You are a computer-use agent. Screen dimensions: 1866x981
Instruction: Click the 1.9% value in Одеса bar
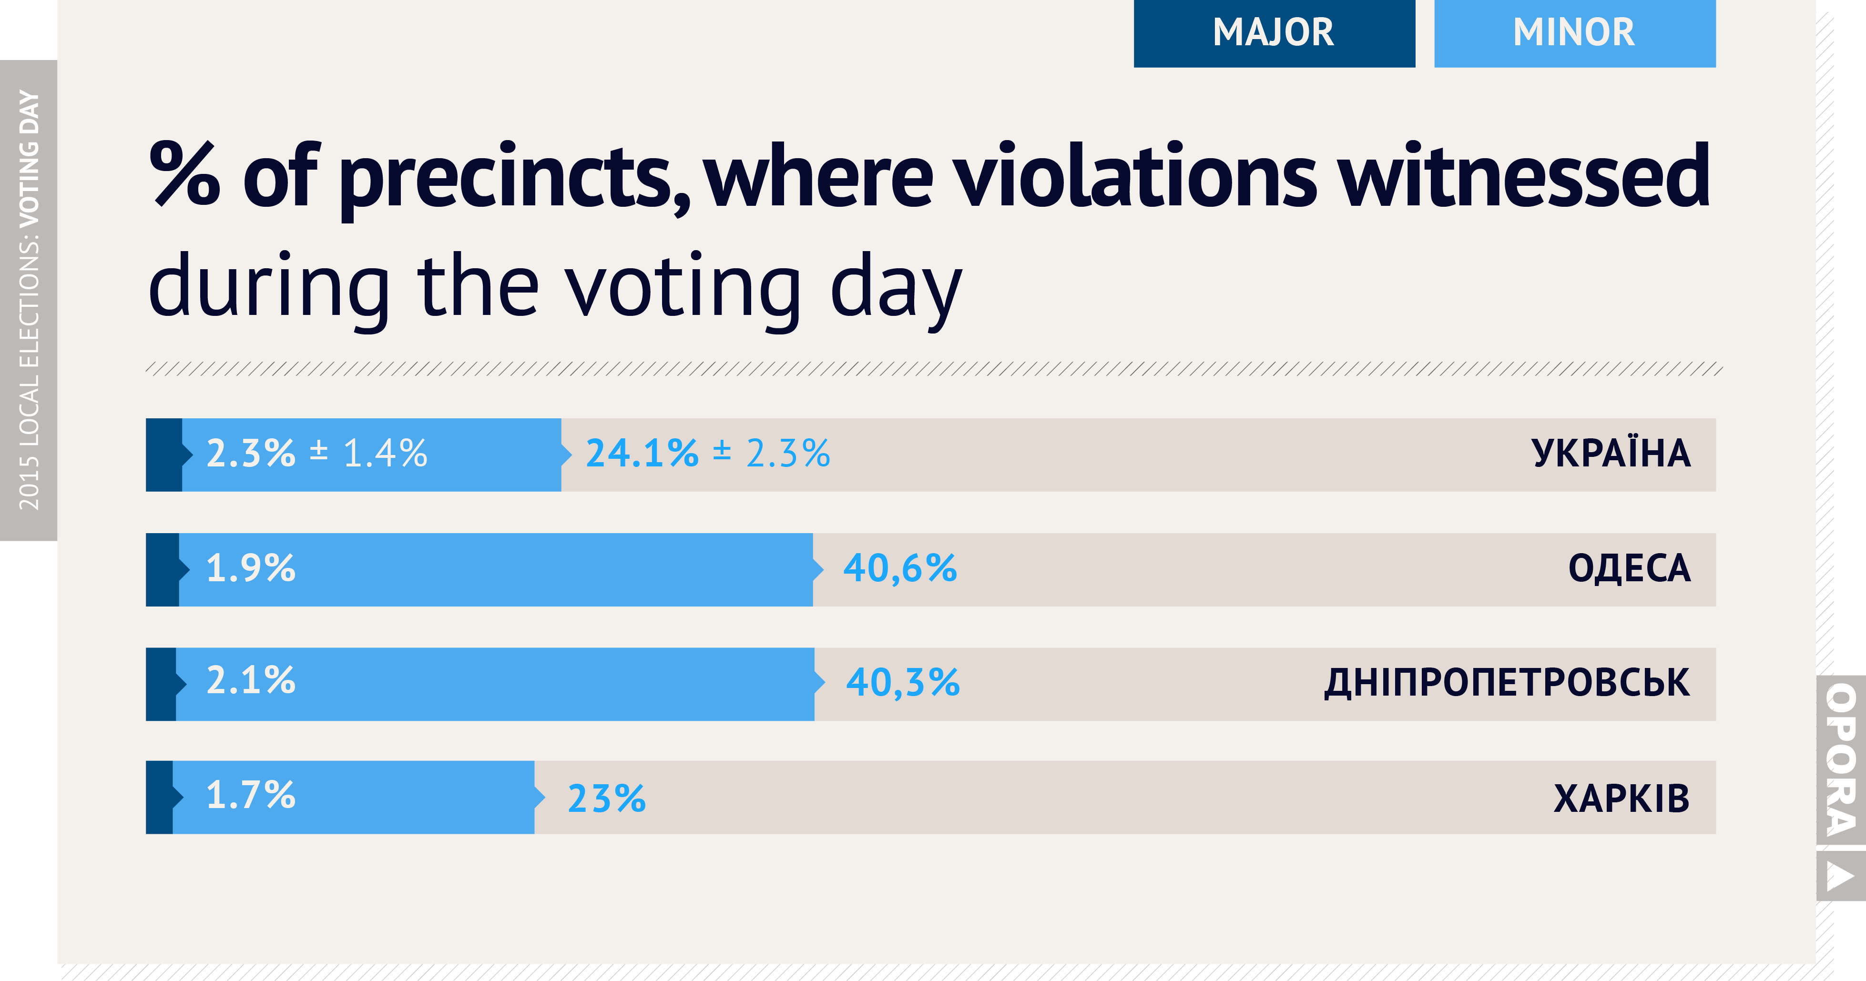251,569
